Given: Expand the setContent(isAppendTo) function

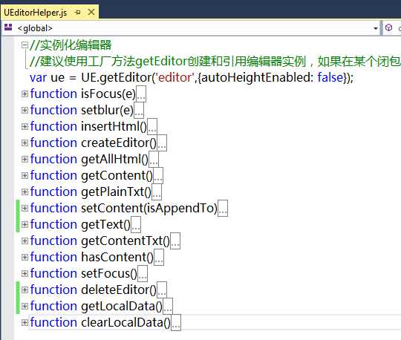Looking at the screenshot, I should pos(25,208).
